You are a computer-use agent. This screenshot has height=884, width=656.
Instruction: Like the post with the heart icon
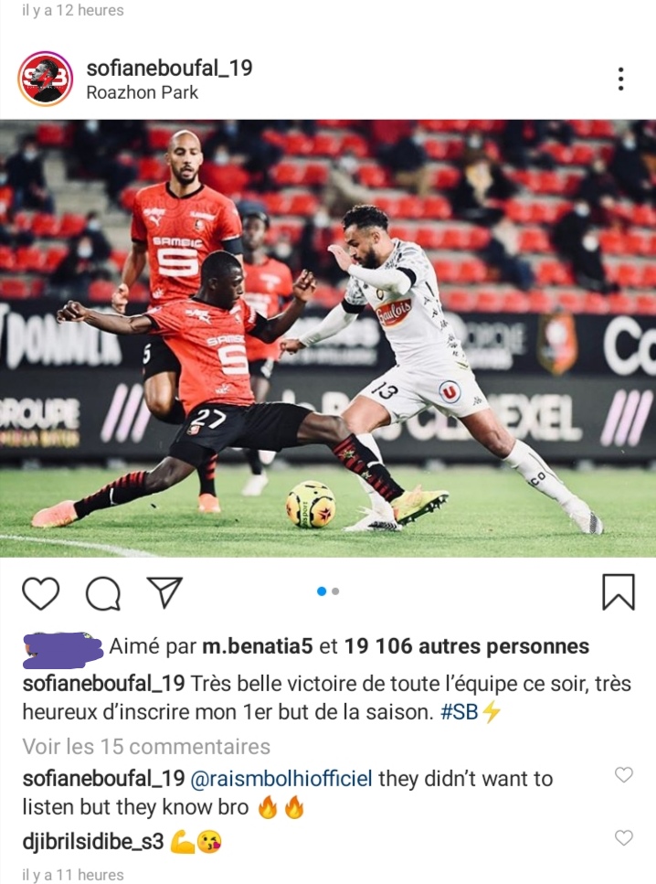[x=40, y=593]
